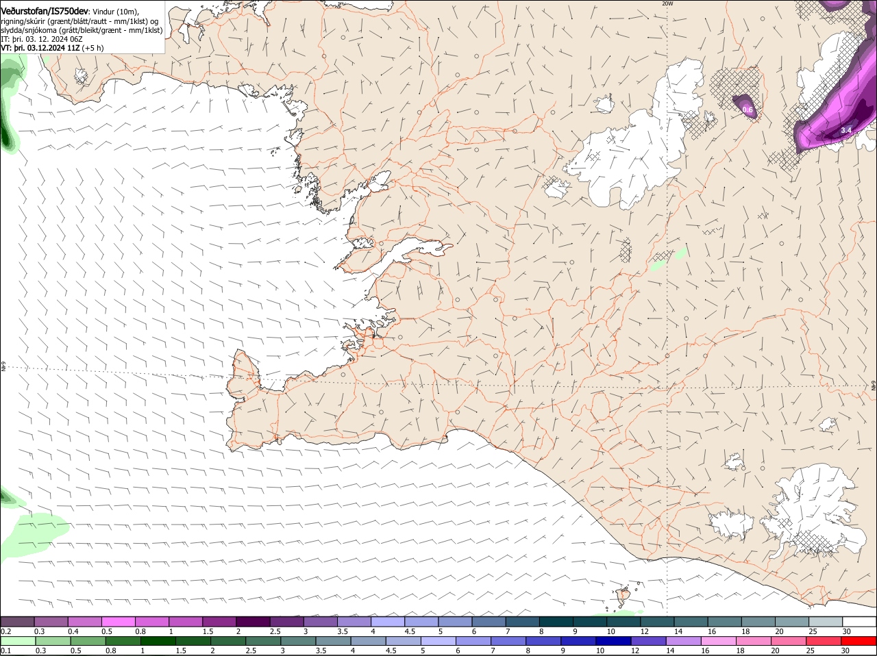Click the '3.4' precipitation value on the map

pyautogui.click(x=846, y=130)
